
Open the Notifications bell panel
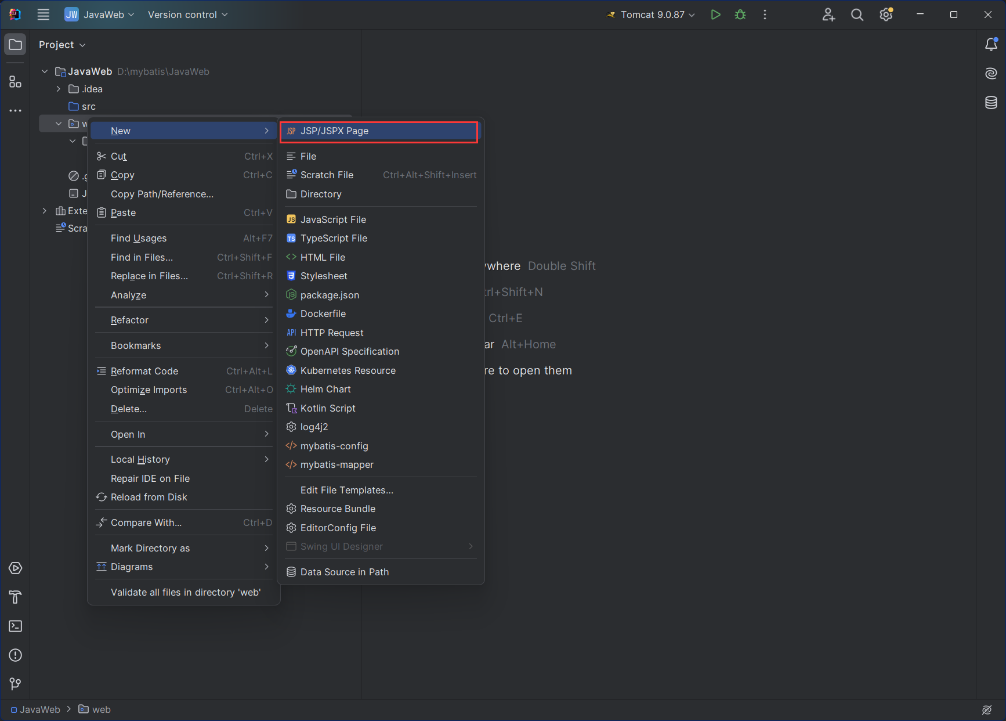click(991, 44)
